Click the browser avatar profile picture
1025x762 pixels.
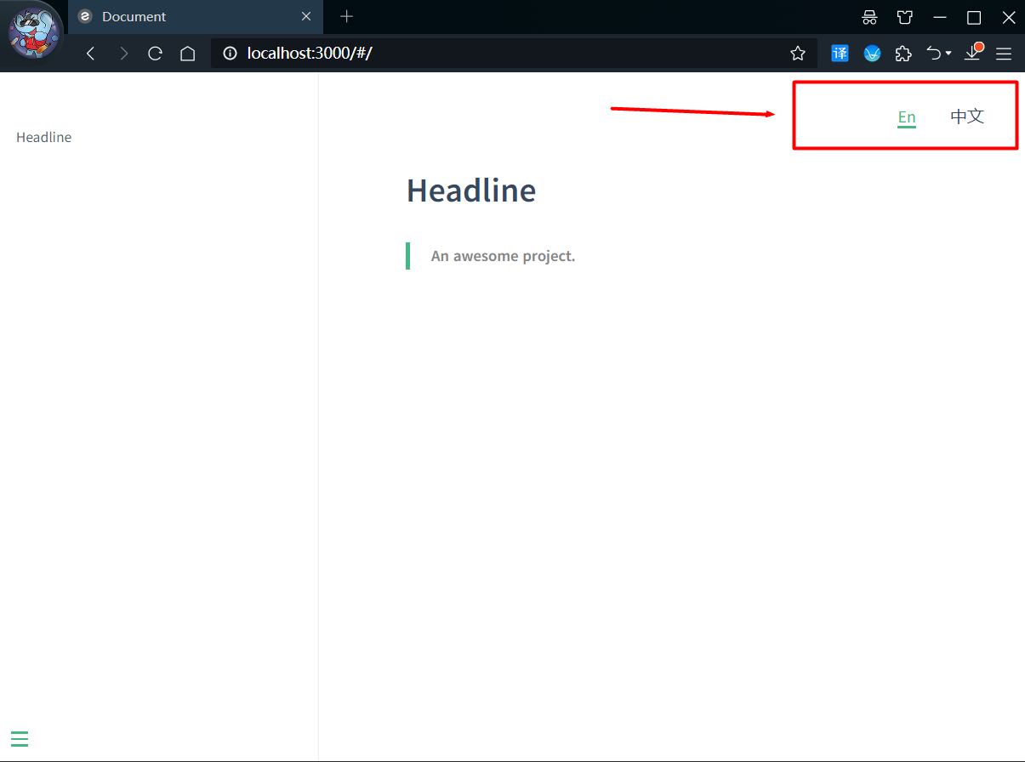click(x=34, y=32)
